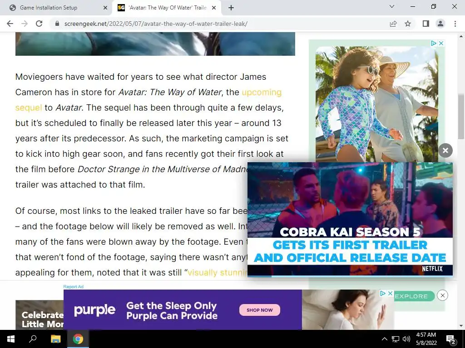Open Chrome's three-dot menu

pyautogui.click(x=455, y=24)
